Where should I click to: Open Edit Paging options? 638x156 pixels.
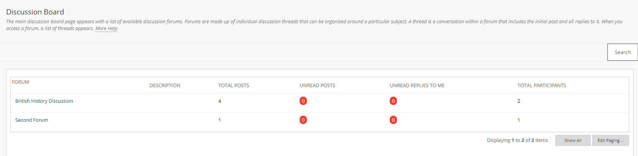[x=610, y=140]
